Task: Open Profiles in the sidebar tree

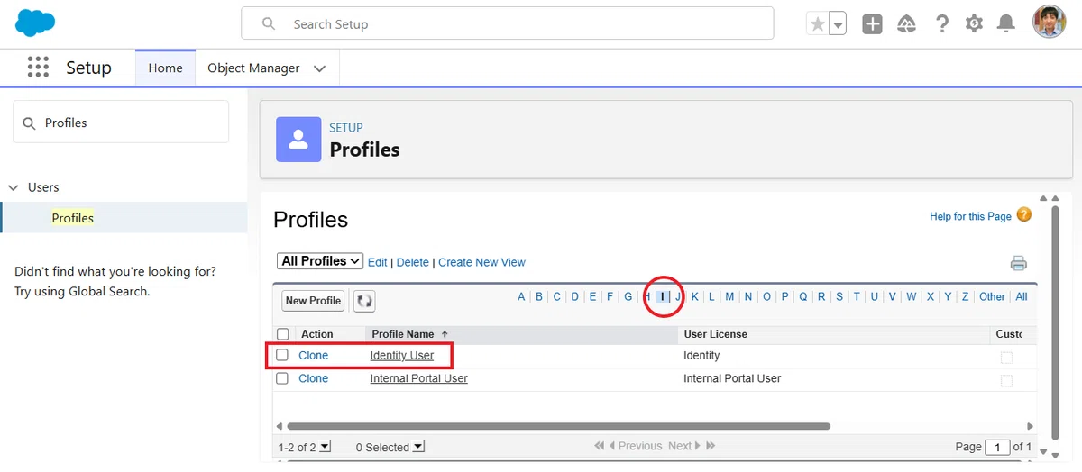Action: (x=73, y=218)
